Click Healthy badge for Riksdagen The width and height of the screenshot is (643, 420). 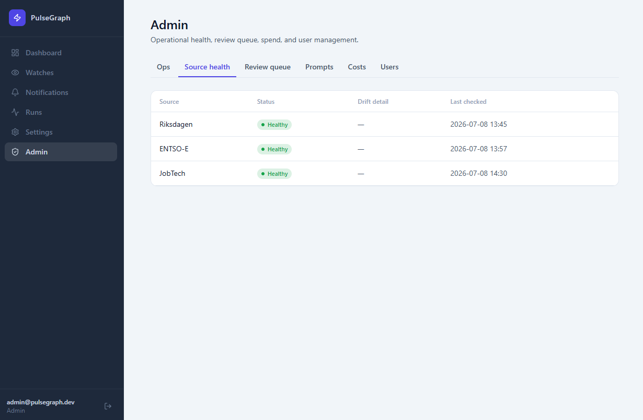(x=274, y=125)
